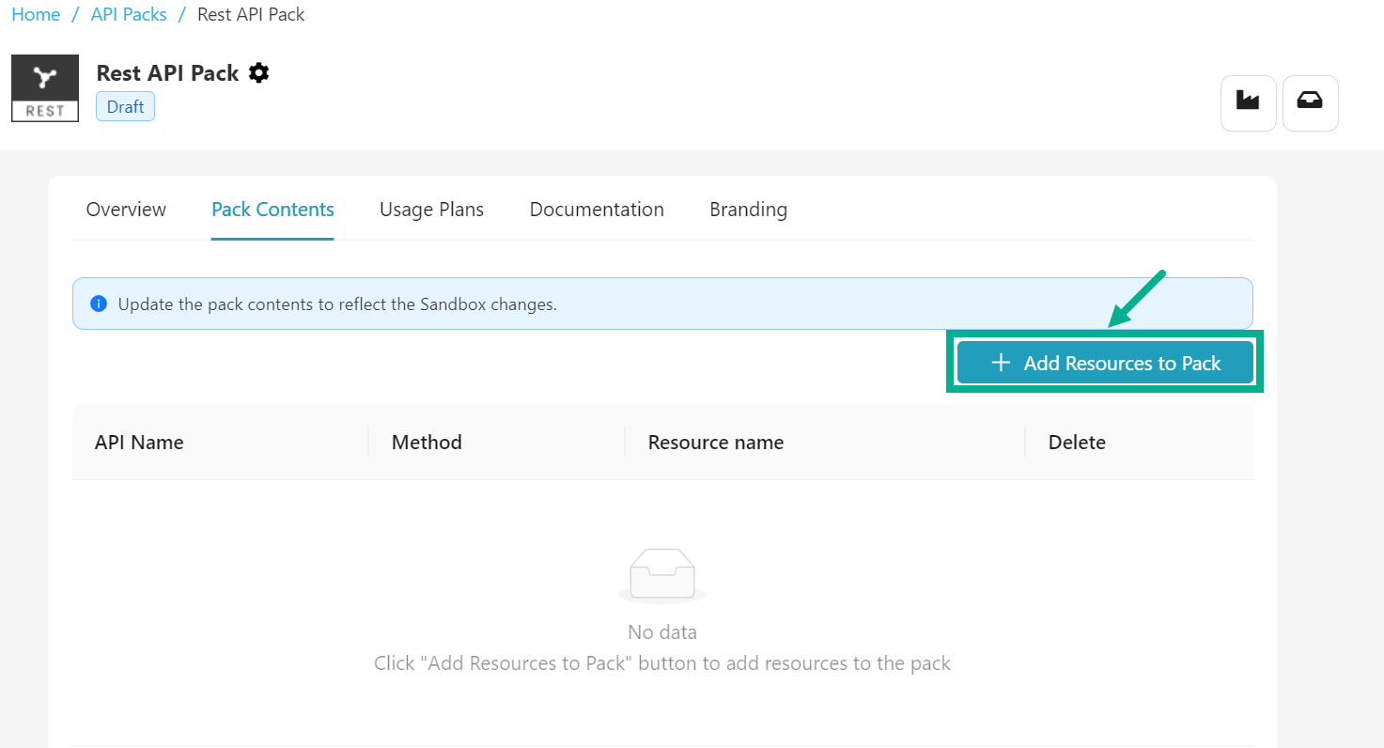Click Rest API Pack breadcrumb text
This screenshot has height=748, width=1384.
click(251, 15)
